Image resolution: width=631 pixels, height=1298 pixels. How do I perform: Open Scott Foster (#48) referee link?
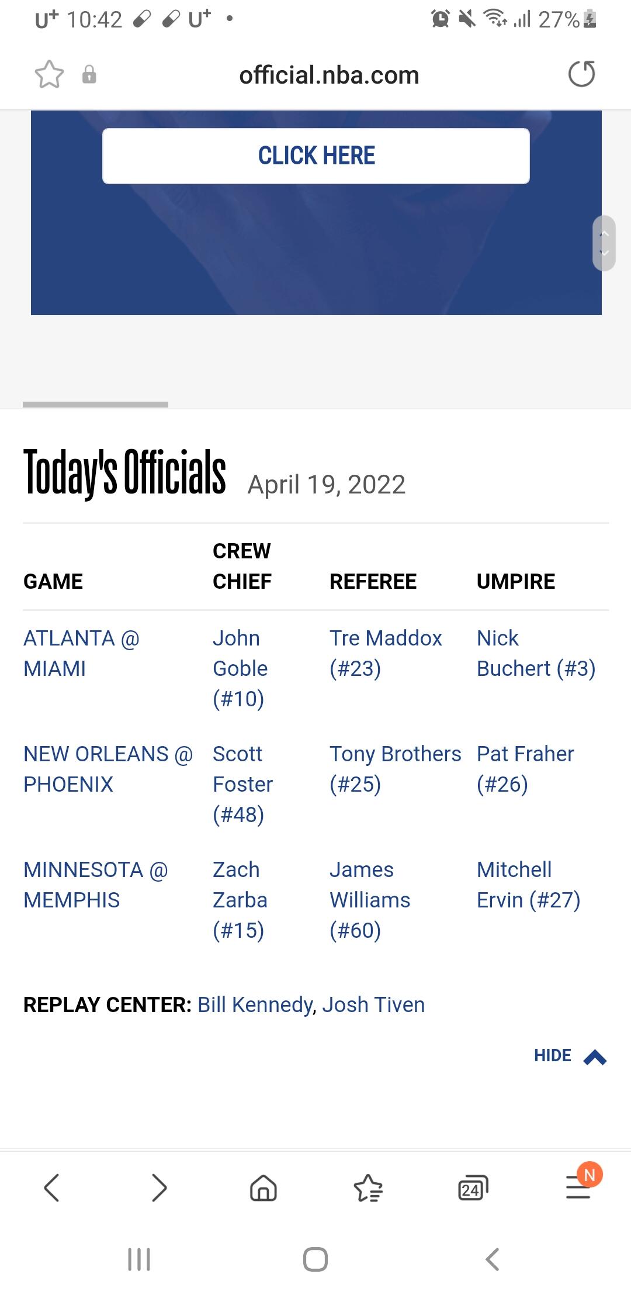click(x=242, y=784)
